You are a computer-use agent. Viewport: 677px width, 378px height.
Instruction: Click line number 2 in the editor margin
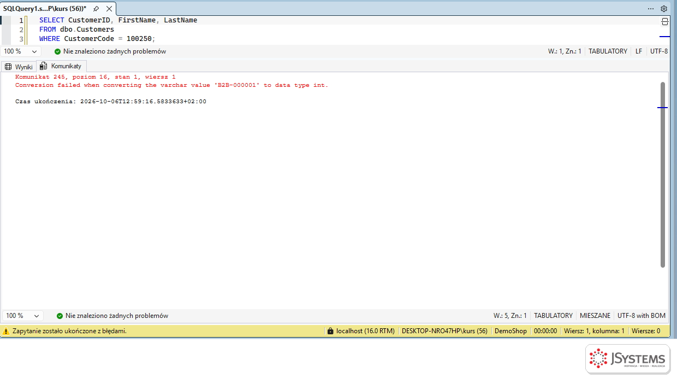(x=21, y=29)
